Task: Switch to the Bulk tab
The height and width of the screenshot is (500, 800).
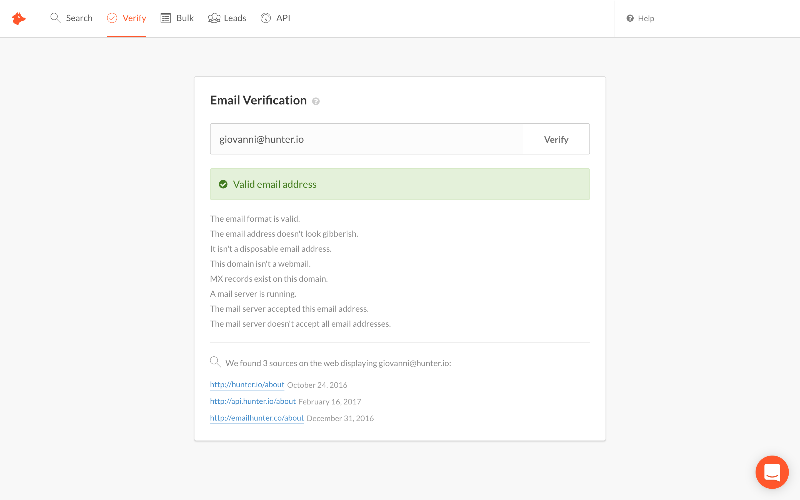Action: (x=185, y=18)
